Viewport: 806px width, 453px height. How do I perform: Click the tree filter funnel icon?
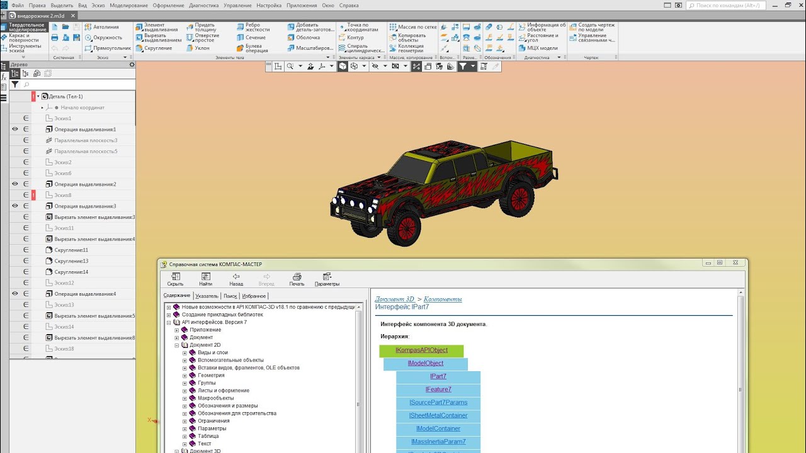pyautogui.click(x=15, y=84)
